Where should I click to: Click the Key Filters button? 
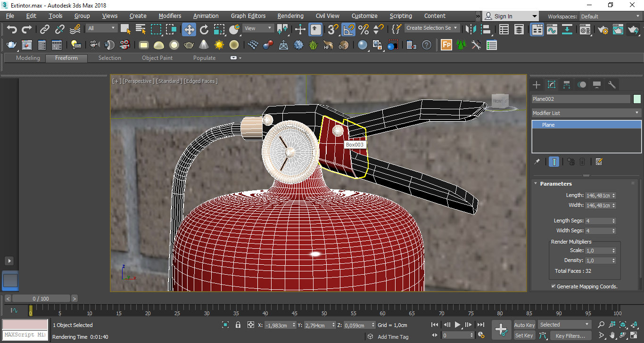570,336
